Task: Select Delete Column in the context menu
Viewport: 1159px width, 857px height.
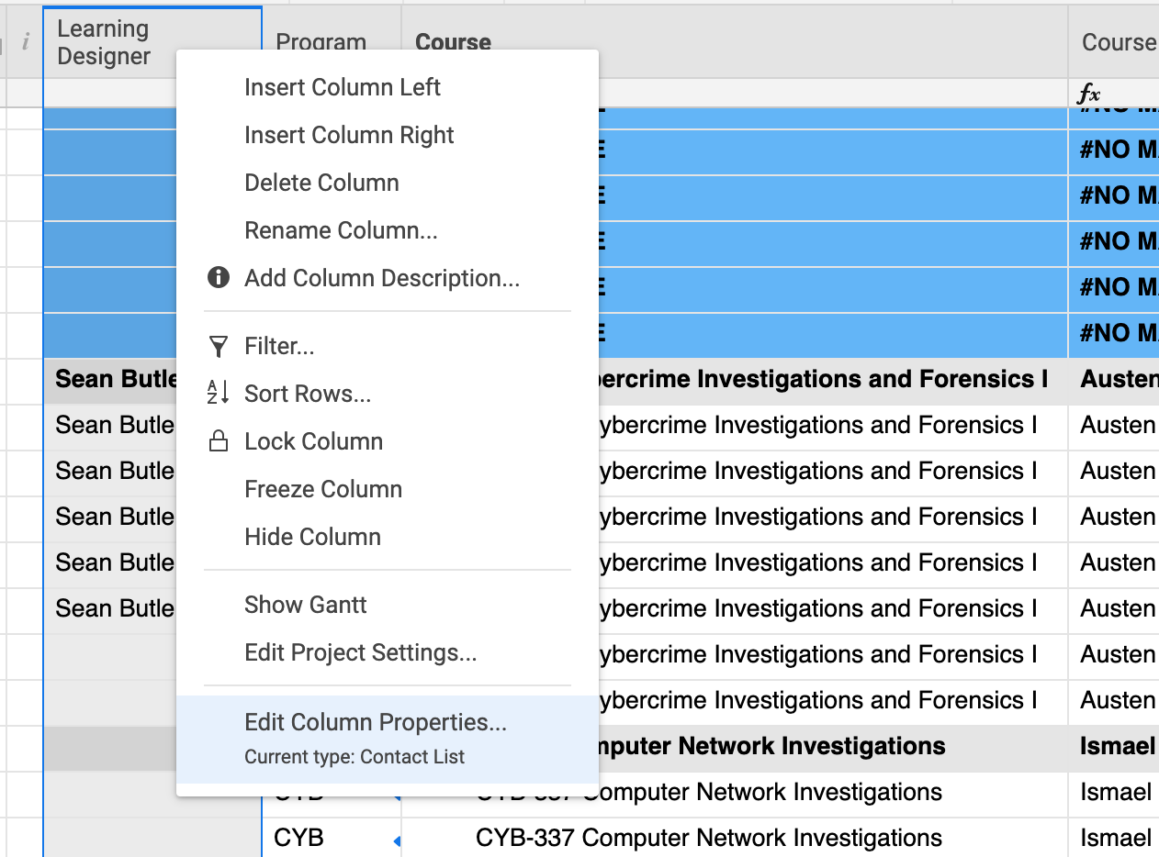Action: 321,183
